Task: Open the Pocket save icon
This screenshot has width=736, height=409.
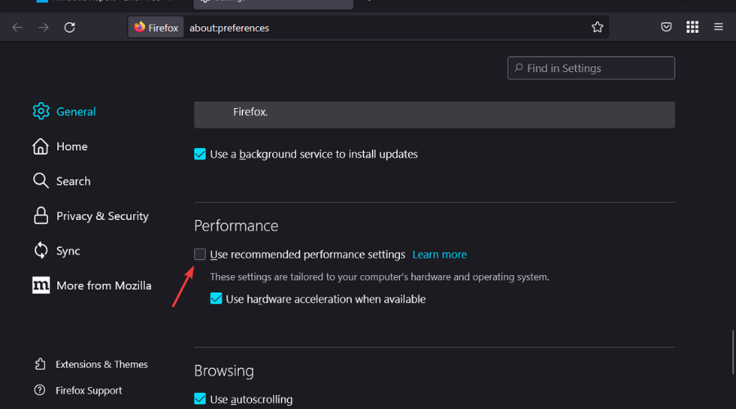Action: point(666,27)
